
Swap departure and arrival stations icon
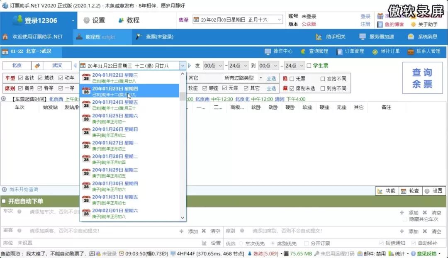37,66
